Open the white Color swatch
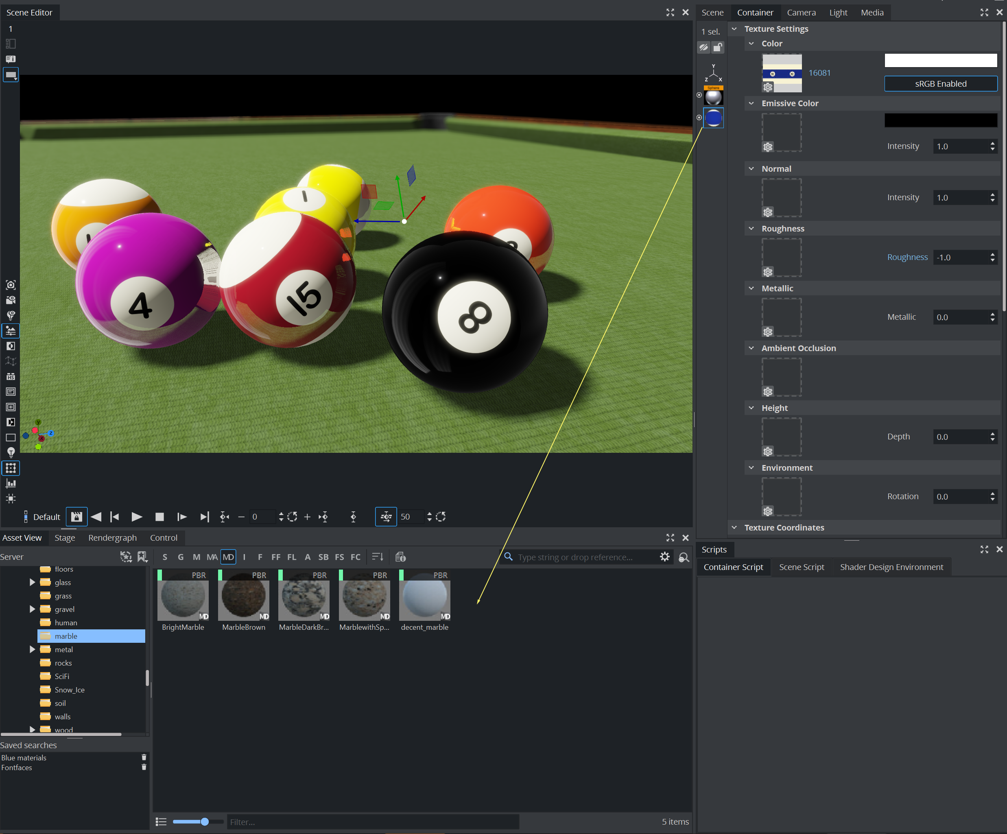 (x=940, y=61)
